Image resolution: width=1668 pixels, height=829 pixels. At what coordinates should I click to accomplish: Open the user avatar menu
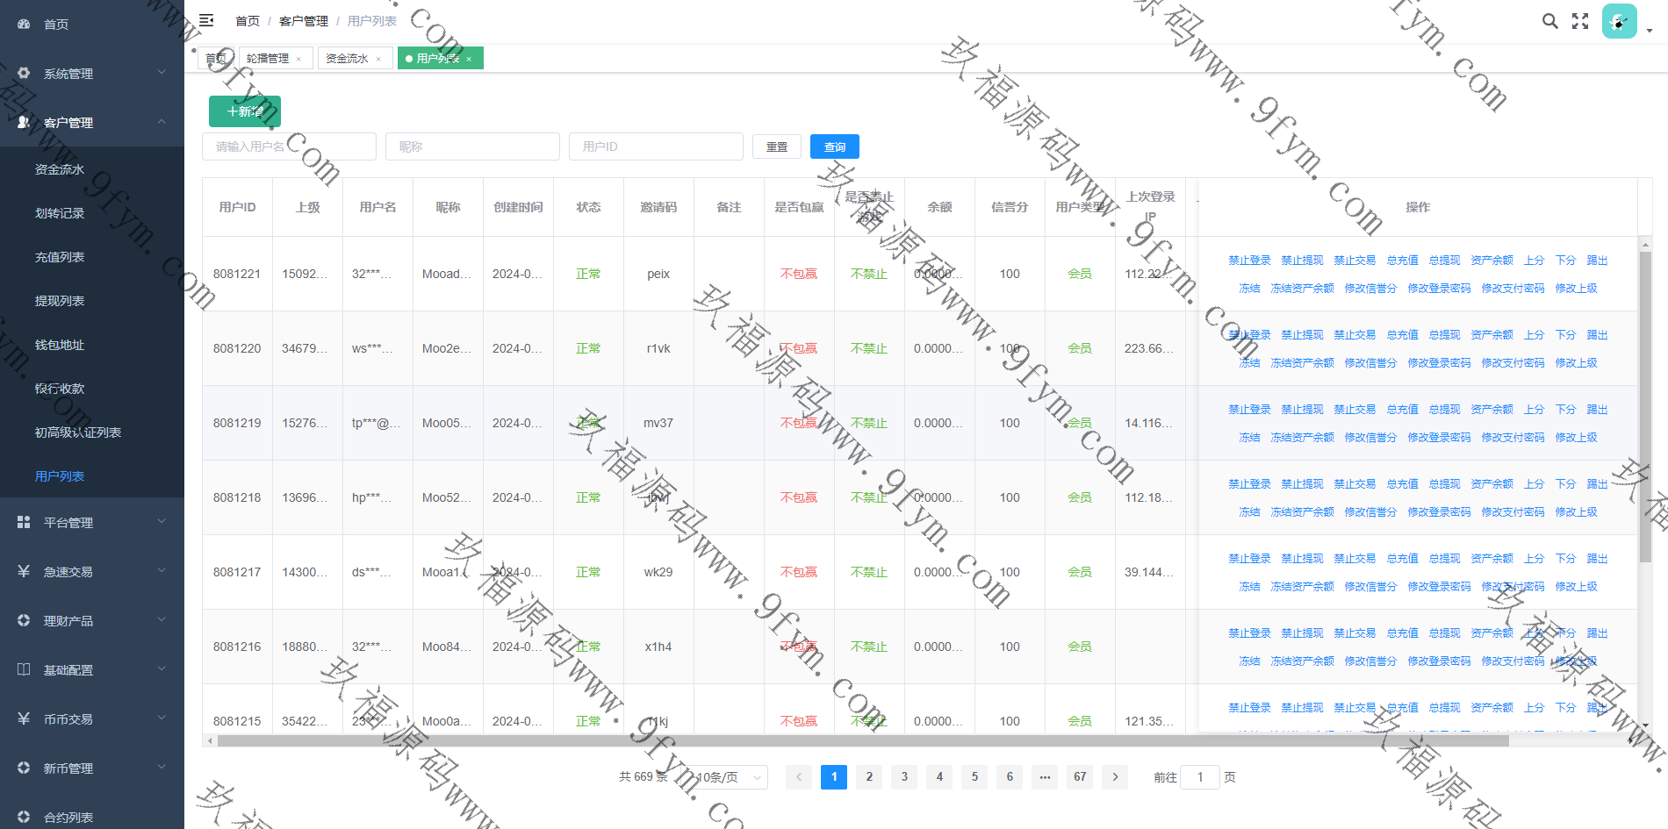tap(1619, 21)
